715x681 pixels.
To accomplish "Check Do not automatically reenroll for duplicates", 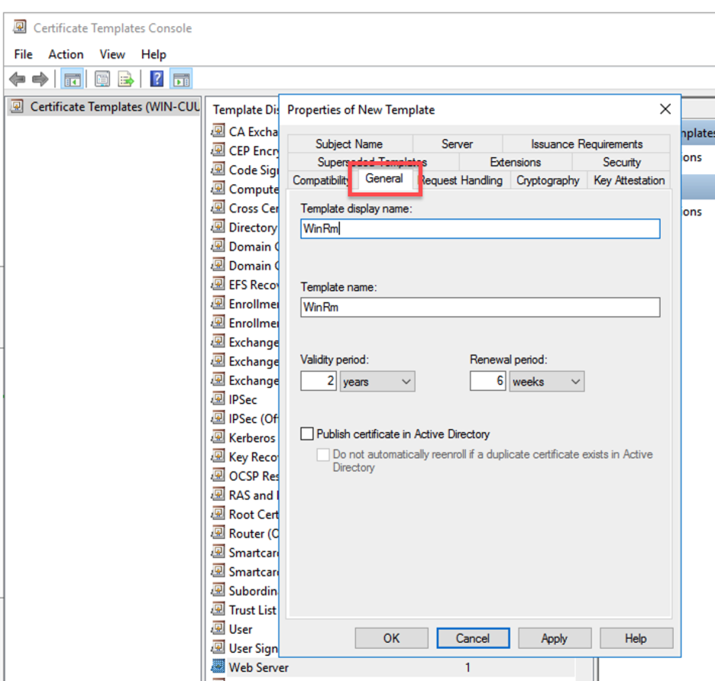I will tap(323, 454).
